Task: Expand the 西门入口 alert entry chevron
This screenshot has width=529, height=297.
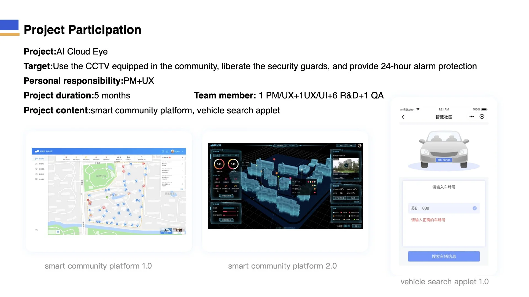Action: 182,164
